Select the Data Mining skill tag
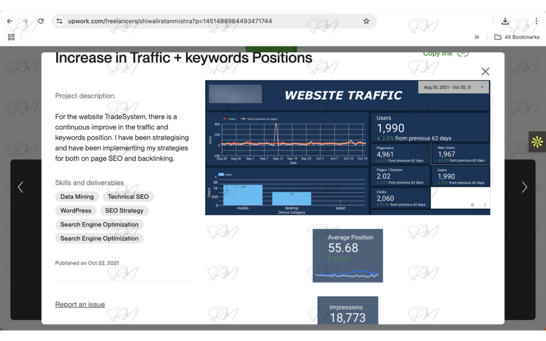Viewport: 546px width, 341px height. [77, 197]
